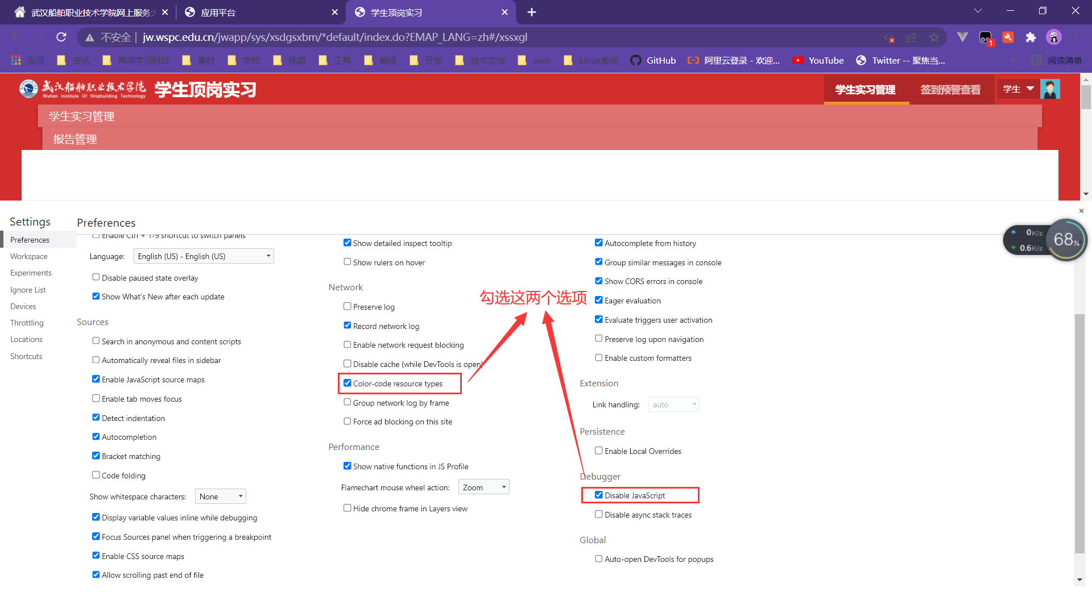The width and height of the screenshot is (1092, 592).
Task: Open Shortcuts settings section
Action: click(26, 356)
